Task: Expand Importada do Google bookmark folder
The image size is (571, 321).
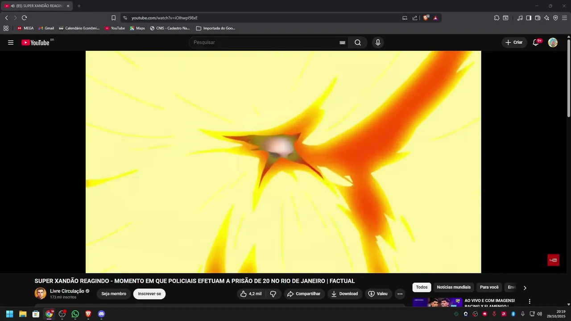Action: (215, 28)
